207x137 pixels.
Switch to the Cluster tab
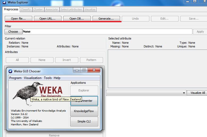[38, 10]
